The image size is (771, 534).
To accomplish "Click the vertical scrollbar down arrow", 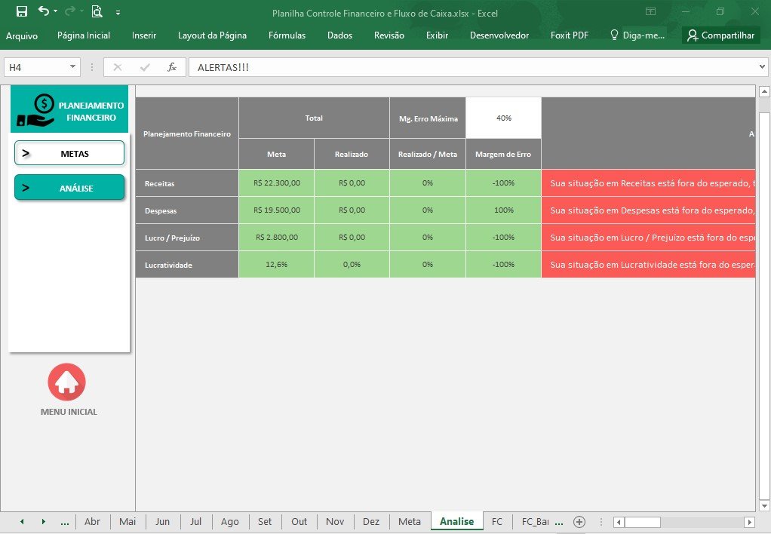I will coord(764,505).
